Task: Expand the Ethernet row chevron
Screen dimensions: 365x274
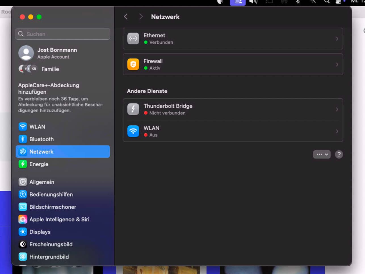Action: [x=337, y=38]
